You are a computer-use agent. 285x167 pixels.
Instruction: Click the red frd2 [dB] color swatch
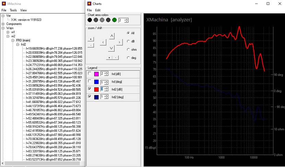(96, 89)
